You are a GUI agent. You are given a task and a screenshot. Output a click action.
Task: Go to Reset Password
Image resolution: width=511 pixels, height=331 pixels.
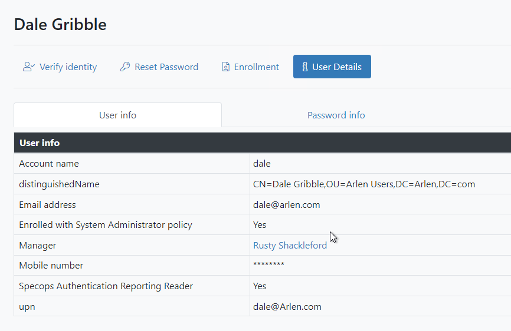[x=159, y=67]
